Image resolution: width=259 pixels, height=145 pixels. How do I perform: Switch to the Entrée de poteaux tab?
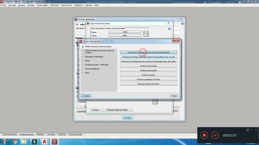10,134
